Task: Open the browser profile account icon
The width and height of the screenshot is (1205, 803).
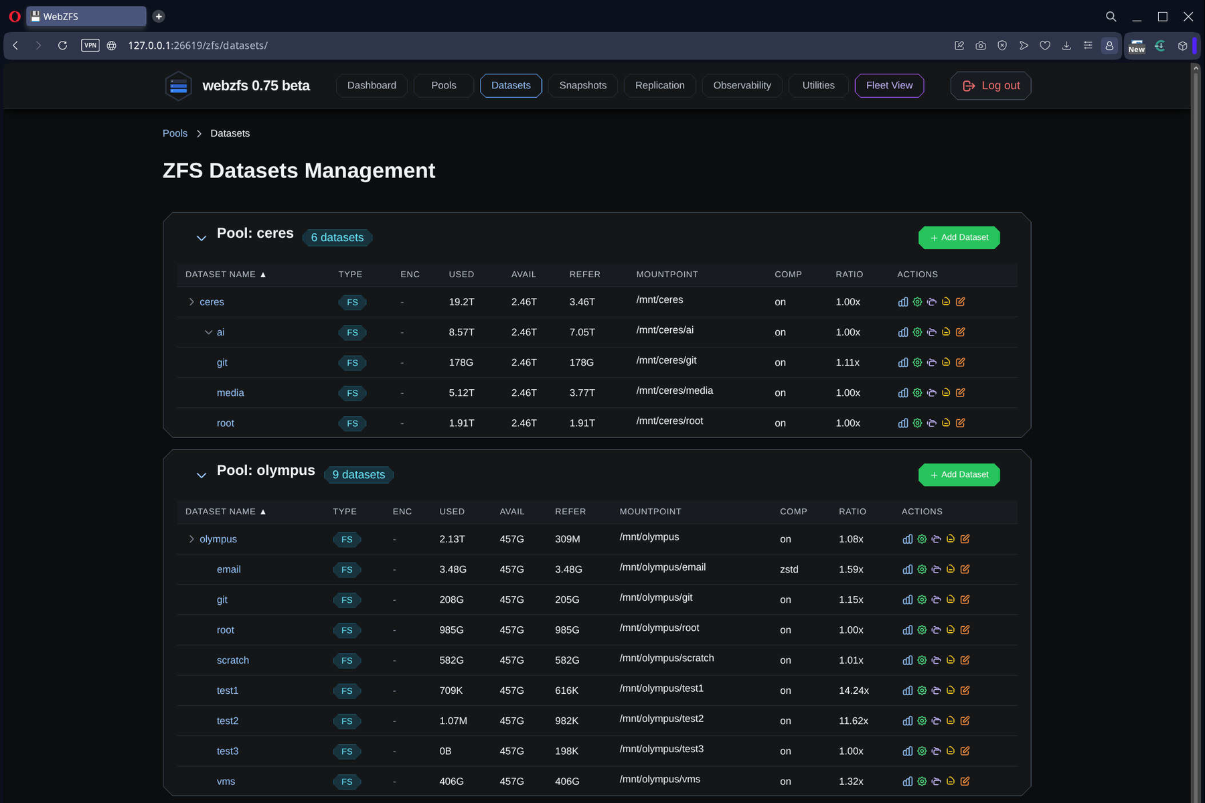Action: pyautogui.click(x=1109, y=46)
